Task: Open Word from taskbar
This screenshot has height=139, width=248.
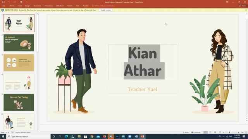Action: click(x=136, y=136)
